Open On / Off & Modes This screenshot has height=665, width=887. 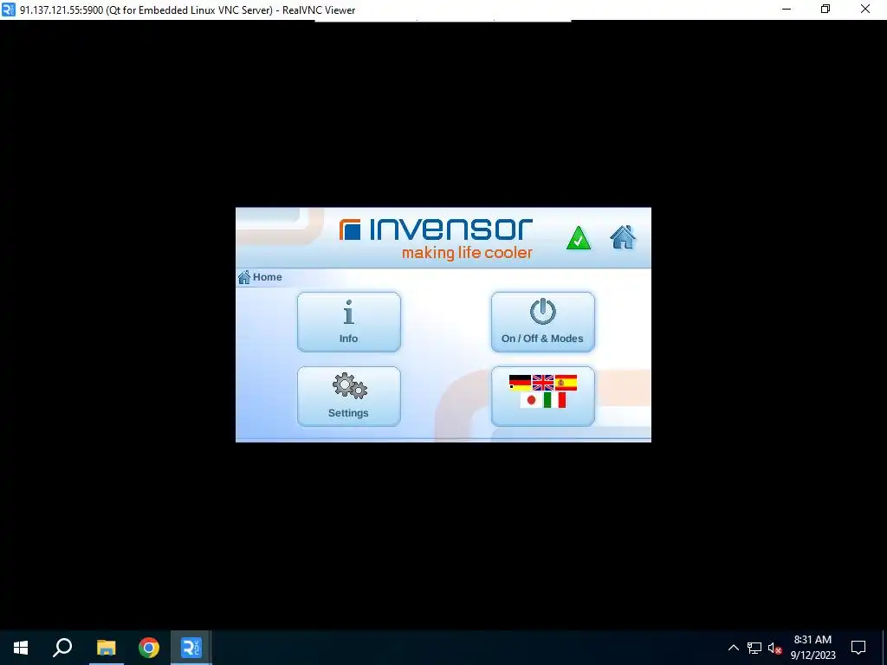click(x=542, y=322)
